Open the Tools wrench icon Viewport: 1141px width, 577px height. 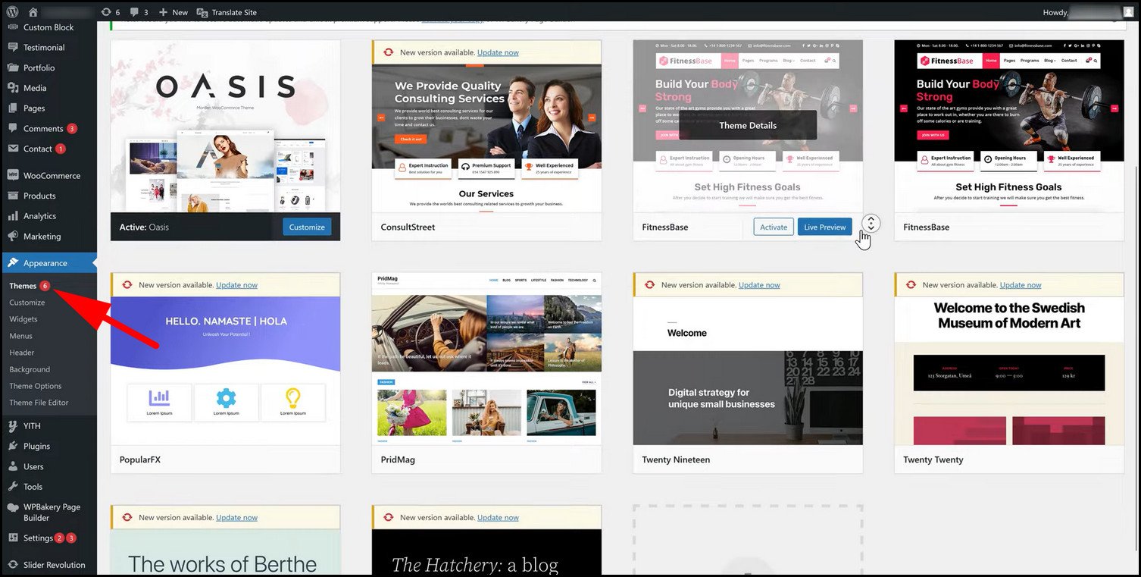(13, 487)
